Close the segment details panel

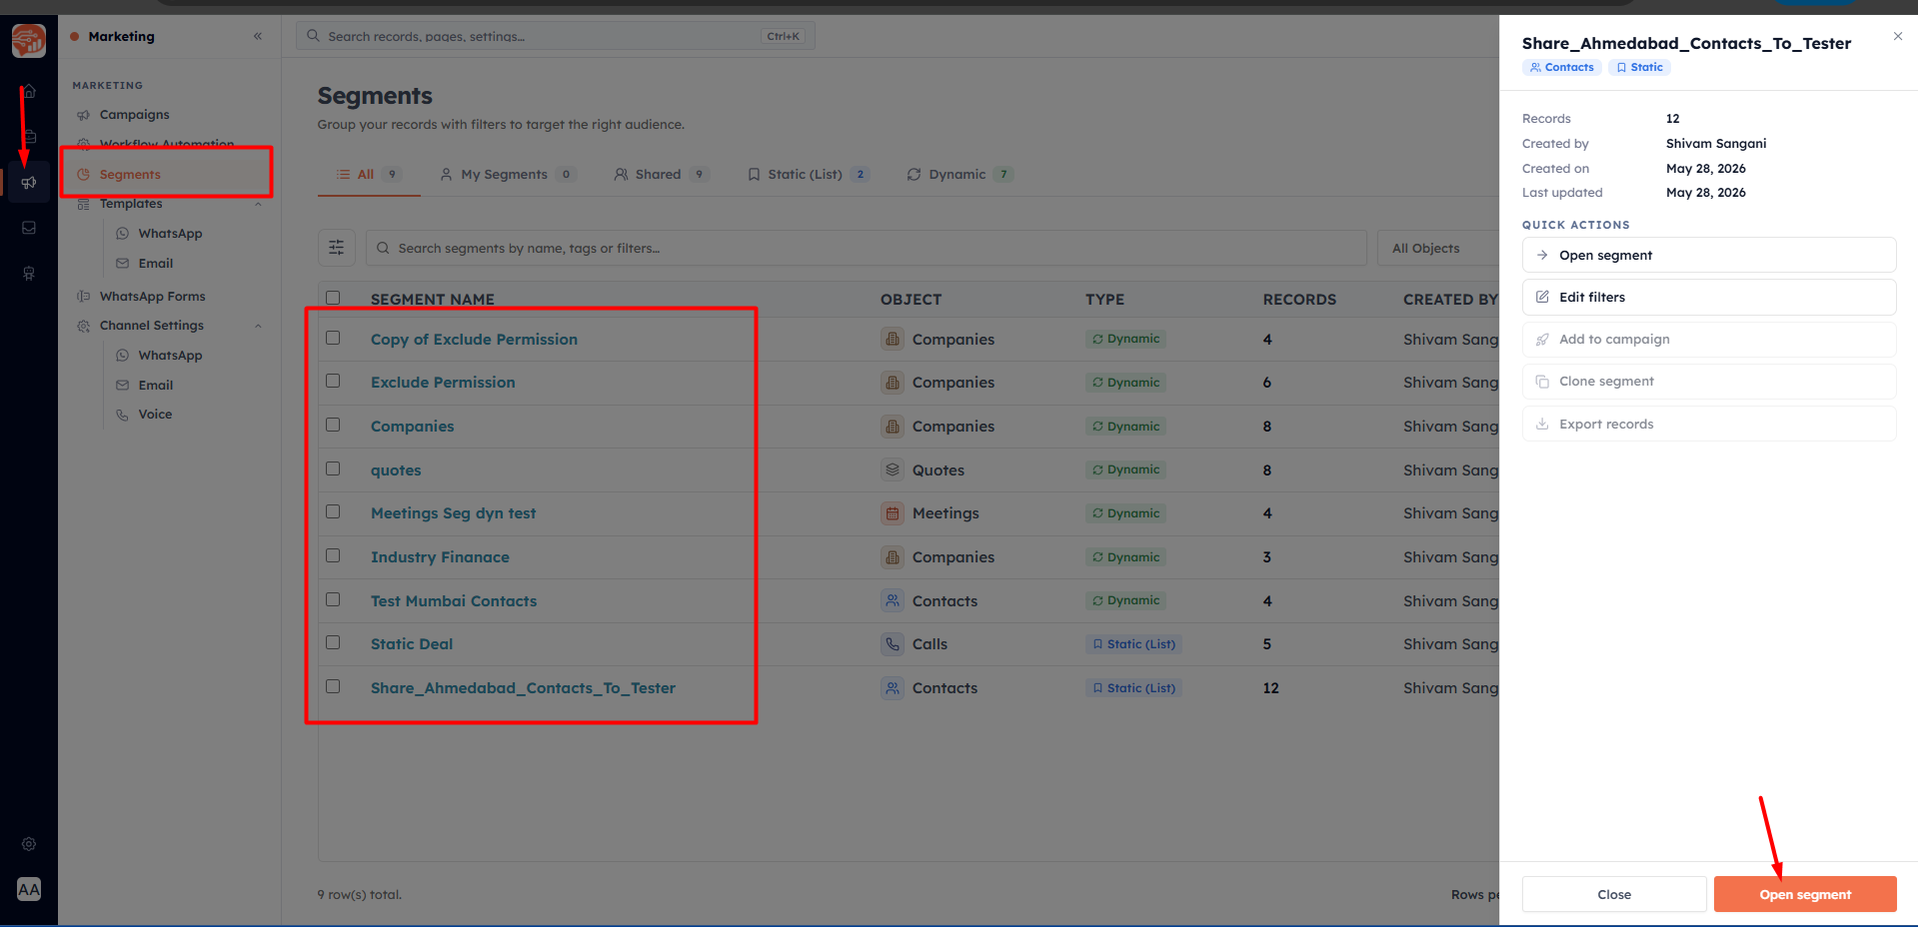(x=1898, y=36)
